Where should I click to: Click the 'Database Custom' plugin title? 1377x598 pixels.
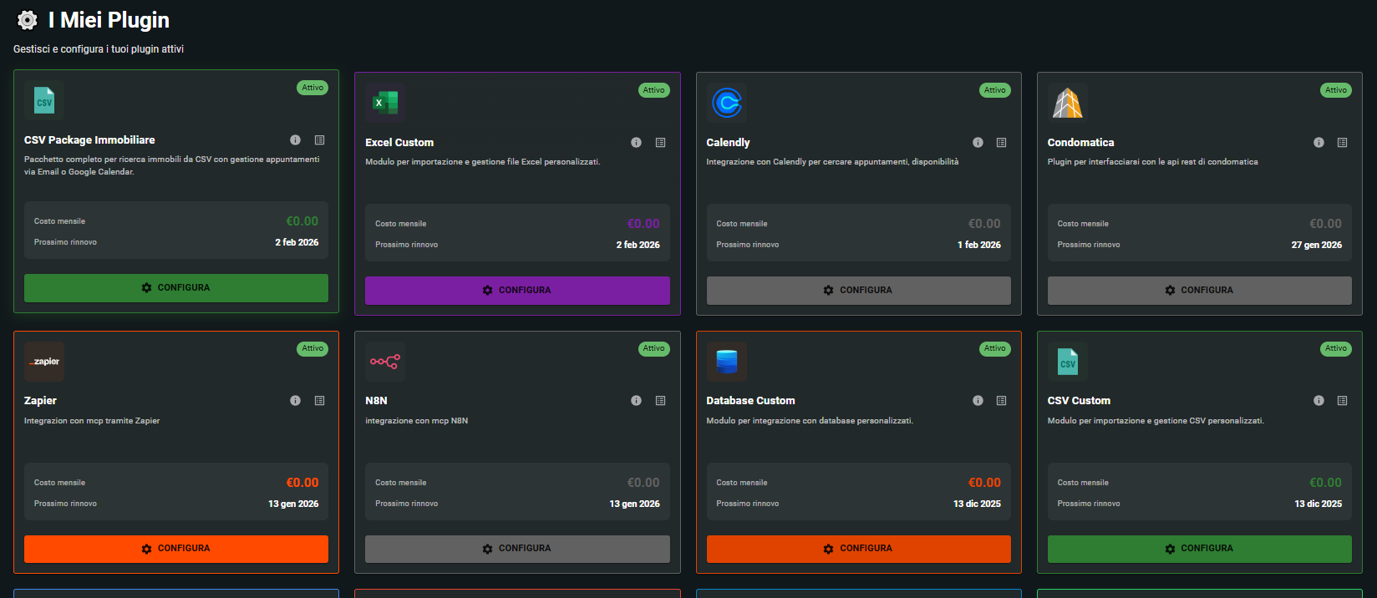point(750,401)
